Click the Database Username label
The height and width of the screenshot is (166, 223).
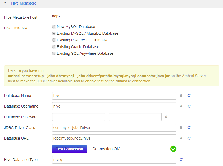point(21,106)
